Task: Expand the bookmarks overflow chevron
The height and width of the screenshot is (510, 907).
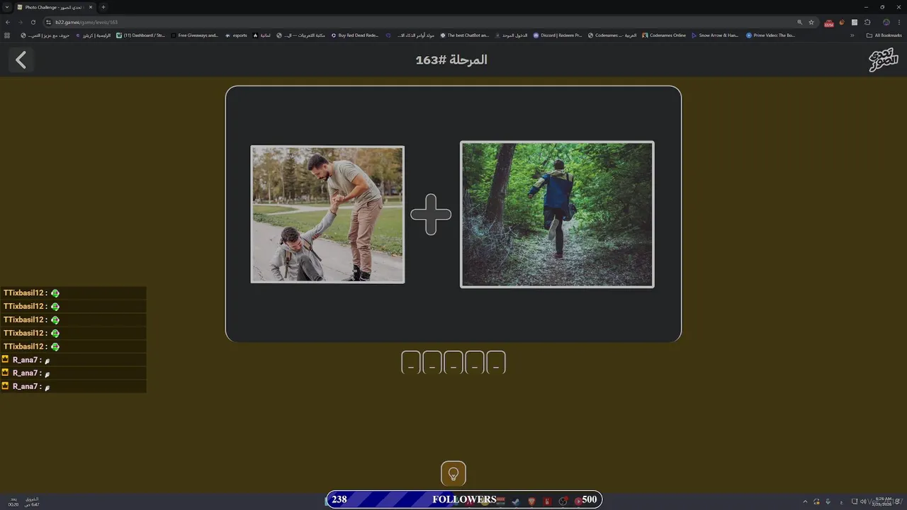Action: point(852,35)
